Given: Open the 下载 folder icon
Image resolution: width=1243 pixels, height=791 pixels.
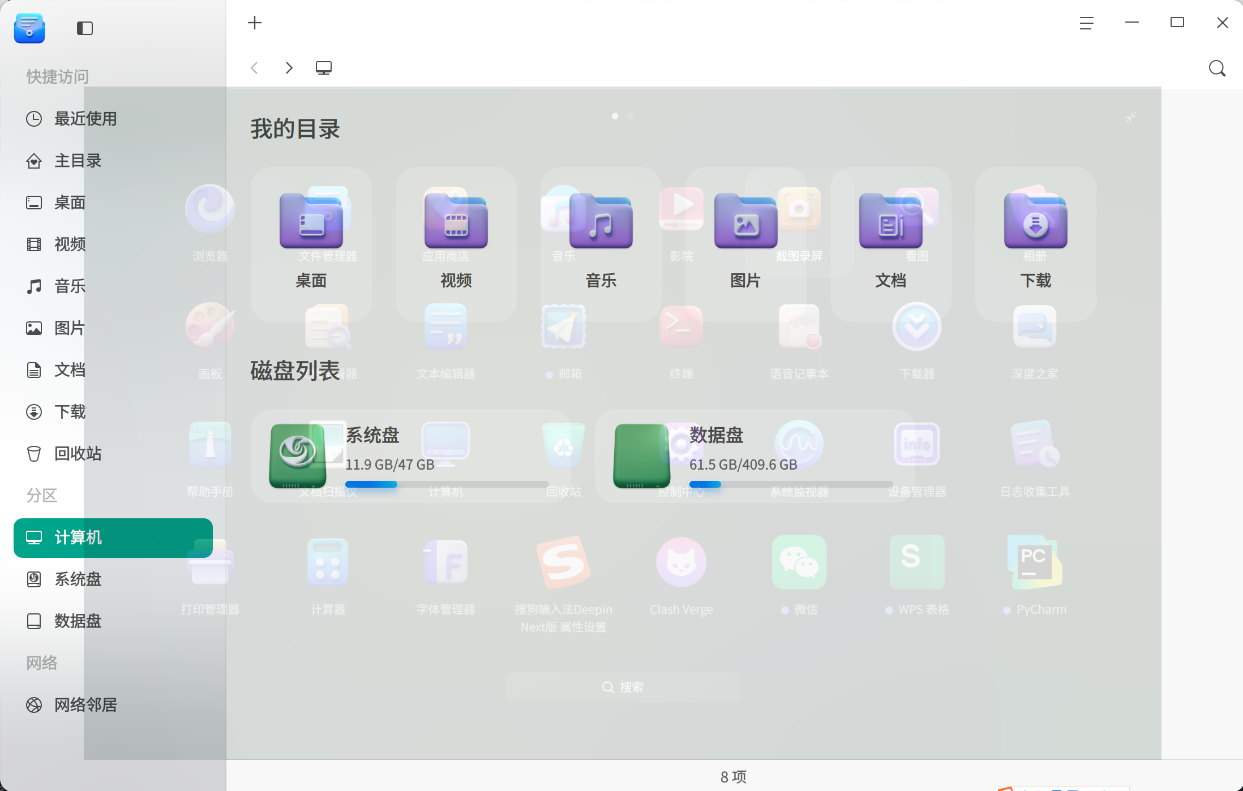Looking at the screenshot, I should 1036,221.
